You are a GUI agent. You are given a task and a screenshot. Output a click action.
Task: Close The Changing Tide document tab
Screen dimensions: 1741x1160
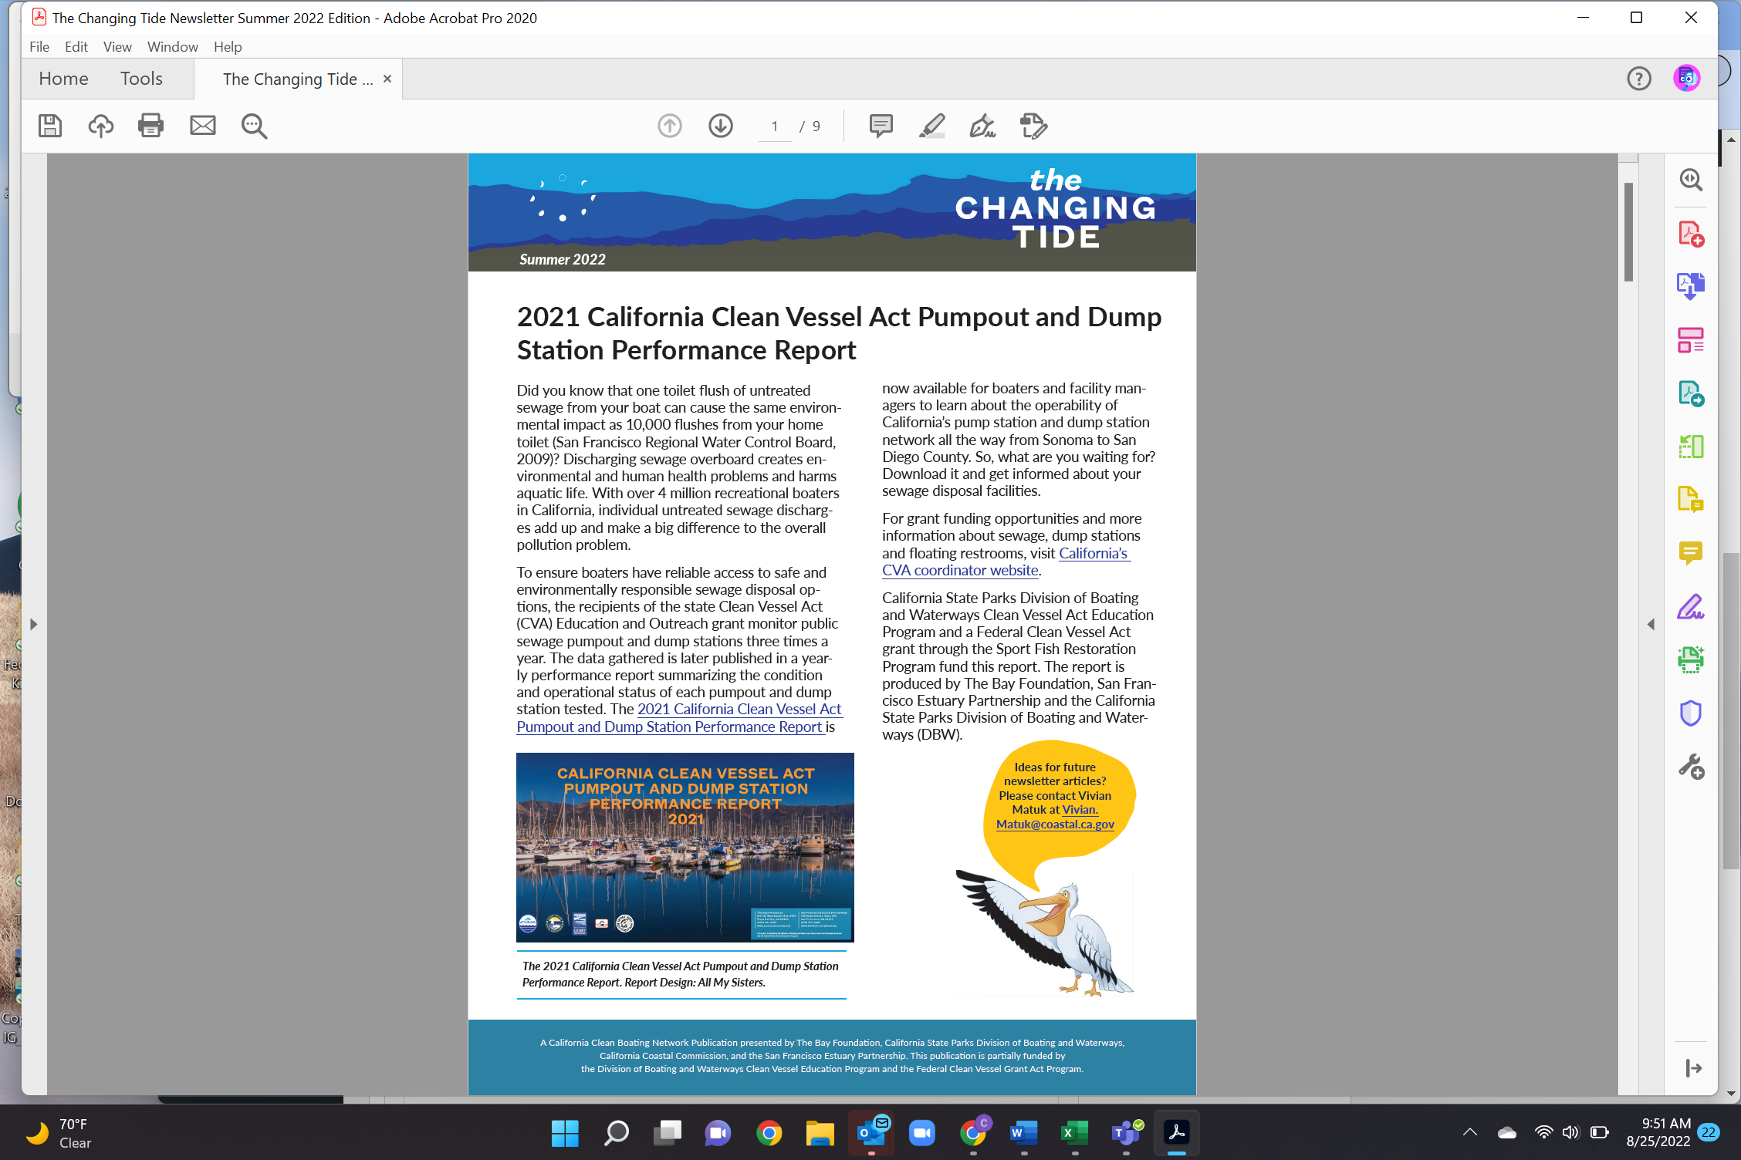pyautogui.click(x=387, y=79)
